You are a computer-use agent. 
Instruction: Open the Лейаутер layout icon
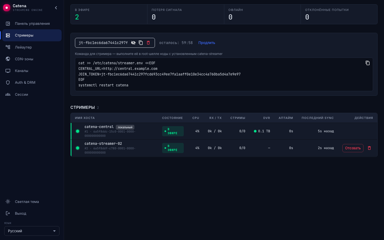pos(8,47)
